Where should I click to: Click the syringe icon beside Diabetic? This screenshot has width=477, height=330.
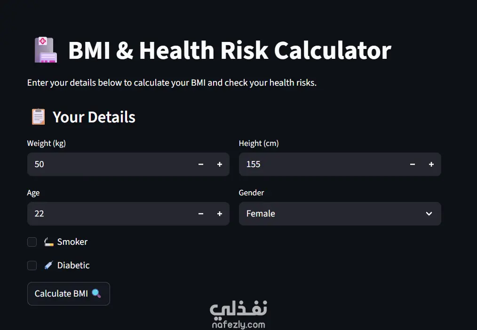click(x=48, y=266)
